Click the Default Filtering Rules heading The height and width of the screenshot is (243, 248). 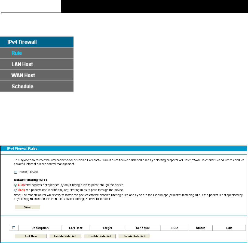point(30,180)
